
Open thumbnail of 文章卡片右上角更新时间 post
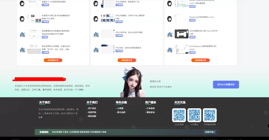[108, 19]
